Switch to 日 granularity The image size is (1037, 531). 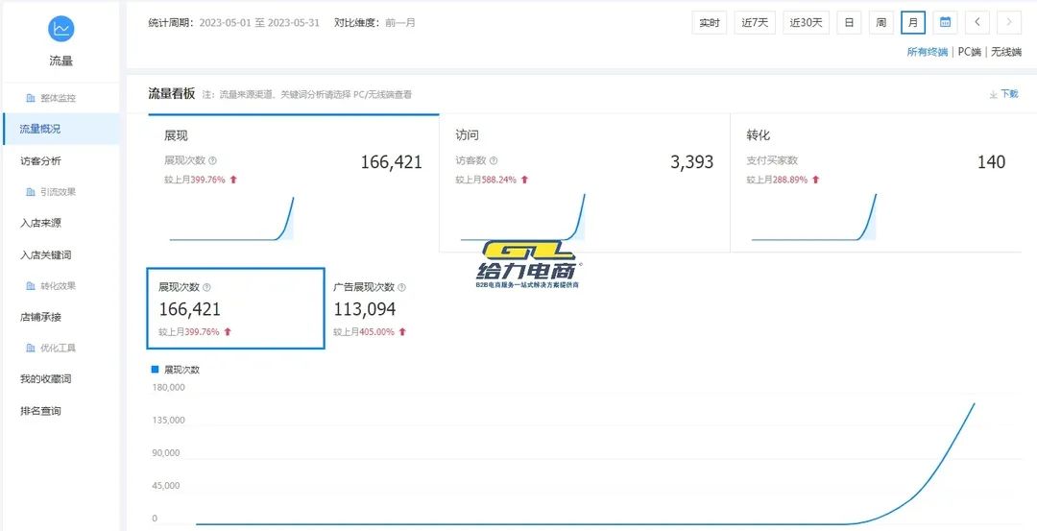point(849,22)
